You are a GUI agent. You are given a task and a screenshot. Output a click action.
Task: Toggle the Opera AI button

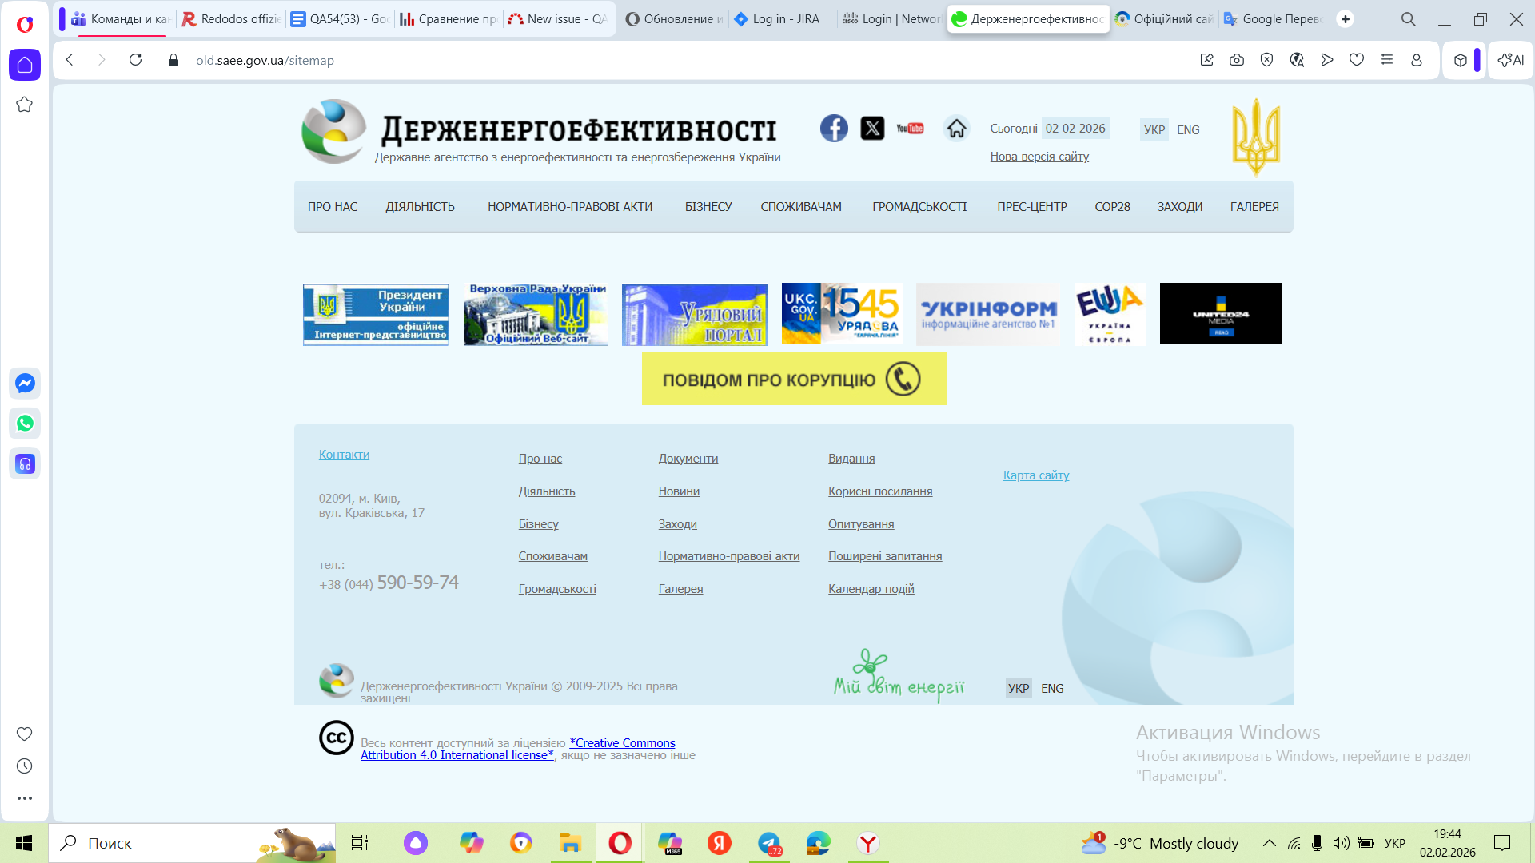coord(1510,60)
